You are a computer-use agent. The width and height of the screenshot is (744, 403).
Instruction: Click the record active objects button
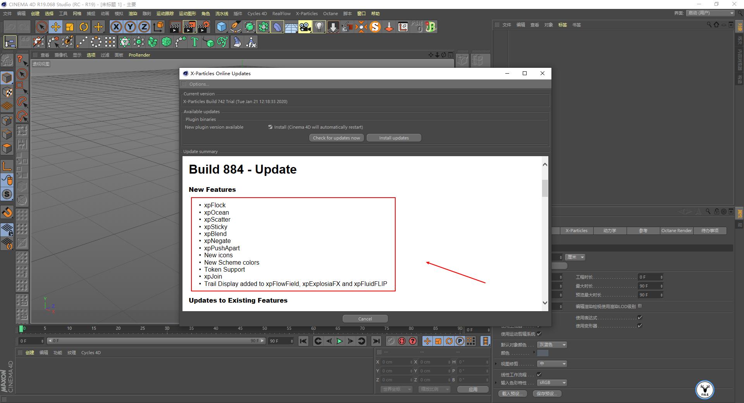[402, 341]
